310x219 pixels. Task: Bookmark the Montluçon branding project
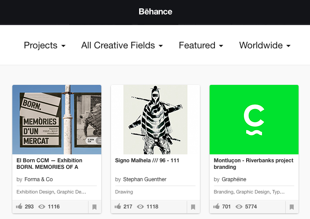pyautogui.click(x=292, y=207)
